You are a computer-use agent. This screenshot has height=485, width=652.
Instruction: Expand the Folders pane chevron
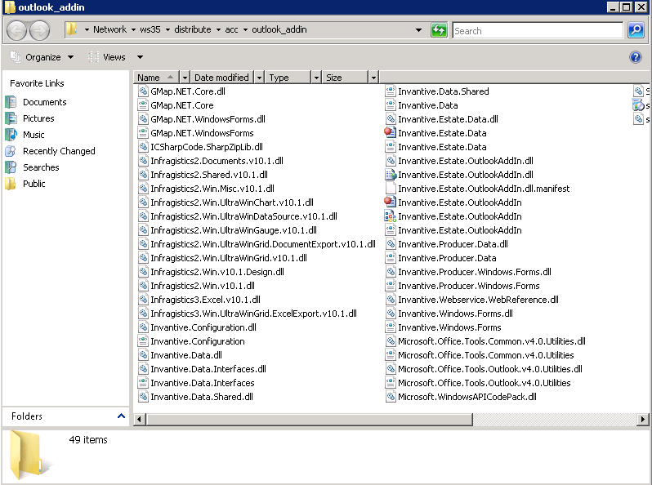pos(121,416)
